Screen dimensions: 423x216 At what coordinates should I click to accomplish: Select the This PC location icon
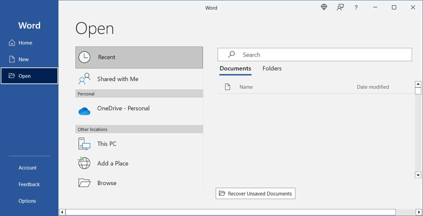(x=84, y=144)
